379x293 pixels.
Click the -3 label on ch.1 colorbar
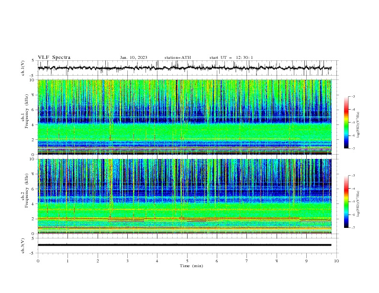point(353,96)
